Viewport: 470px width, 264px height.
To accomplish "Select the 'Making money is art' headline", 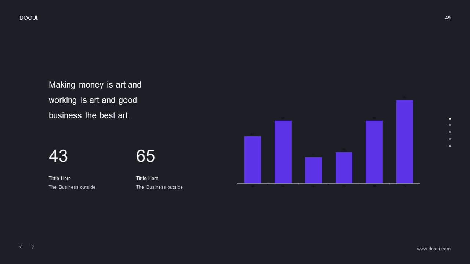I will click(x=95, y=100).
